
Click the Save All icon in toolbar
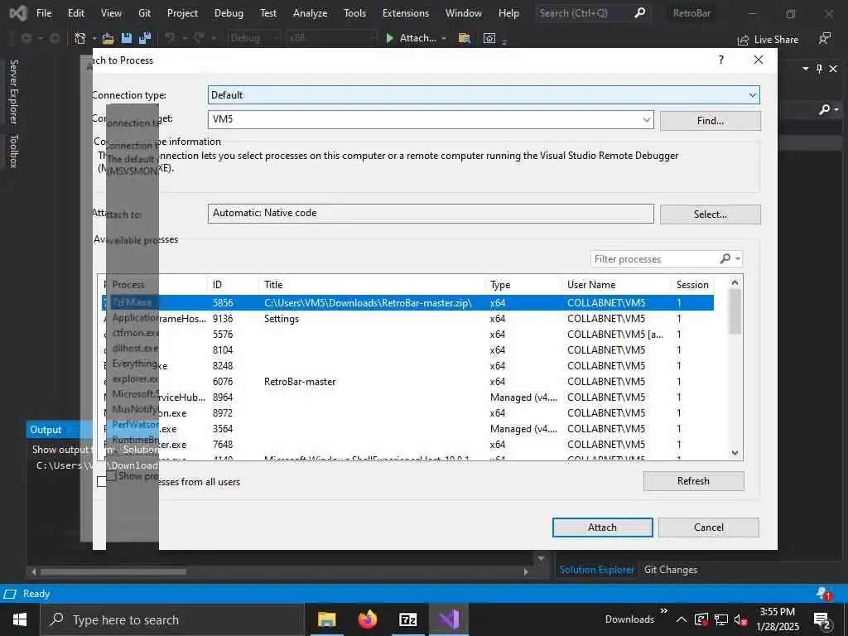145,38
